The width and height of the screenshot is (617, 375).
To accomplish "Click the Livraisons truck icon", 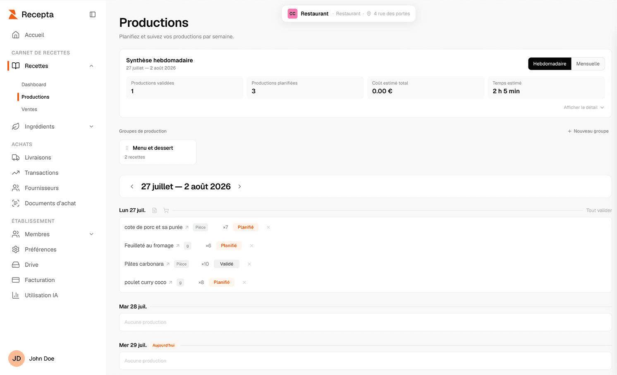I will pos(16,157).
